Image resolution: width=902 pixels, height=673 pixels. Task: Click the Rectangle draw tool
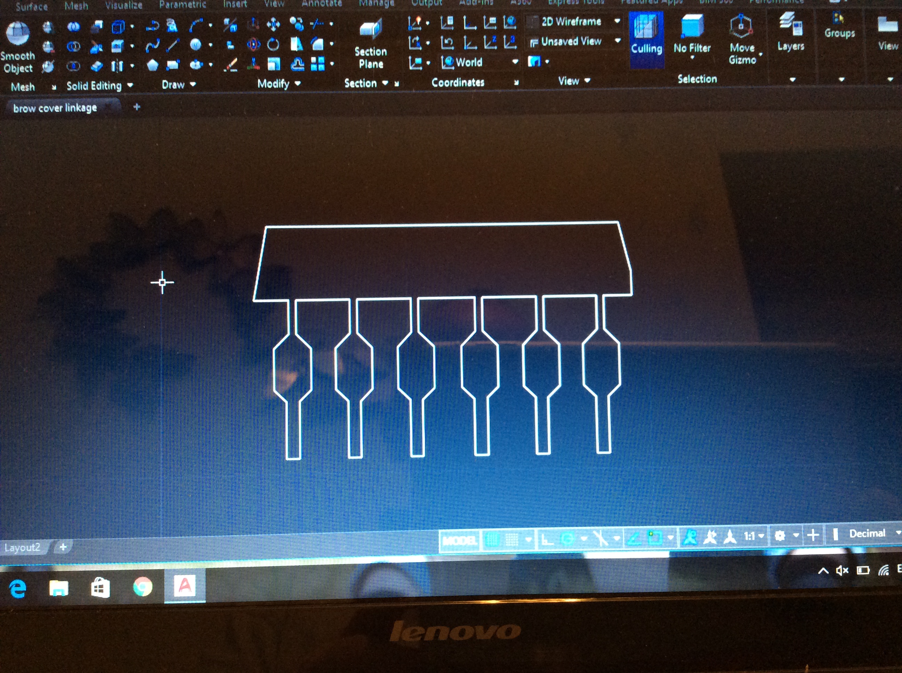coord(173,65)
